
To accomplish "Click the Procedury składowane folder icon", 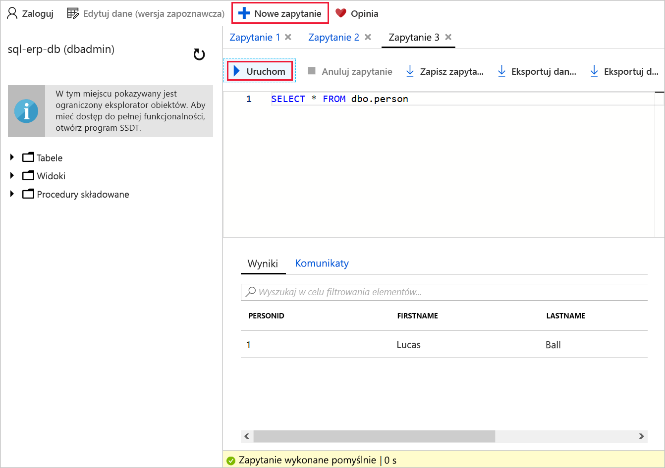I will (28, 194).
